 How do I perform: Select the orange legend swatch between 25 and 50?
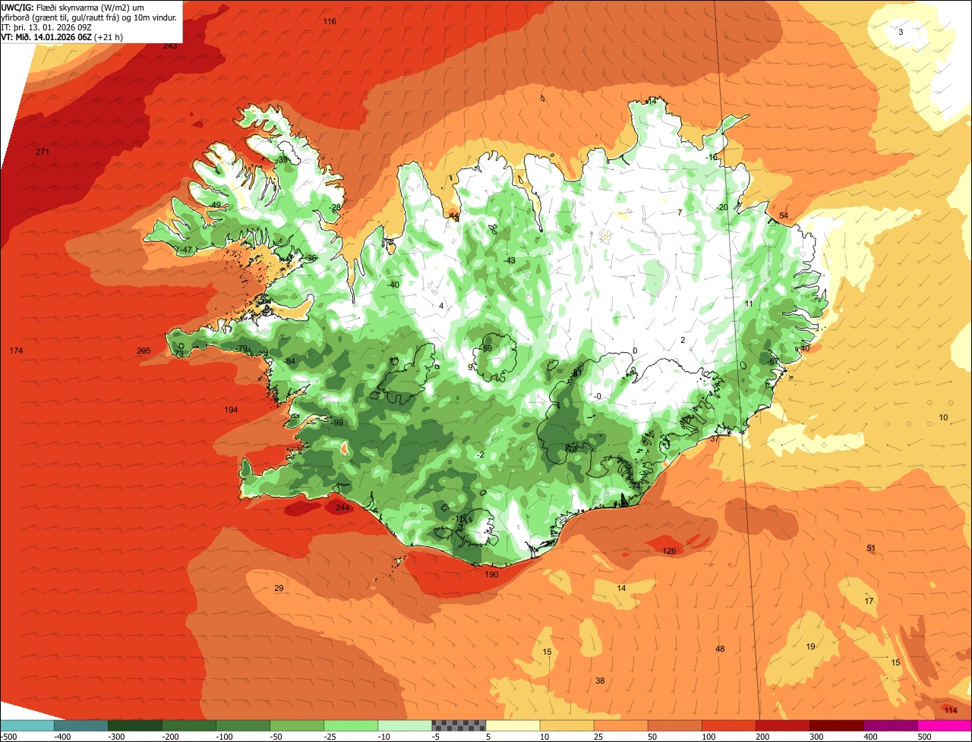tap(620, 725)
